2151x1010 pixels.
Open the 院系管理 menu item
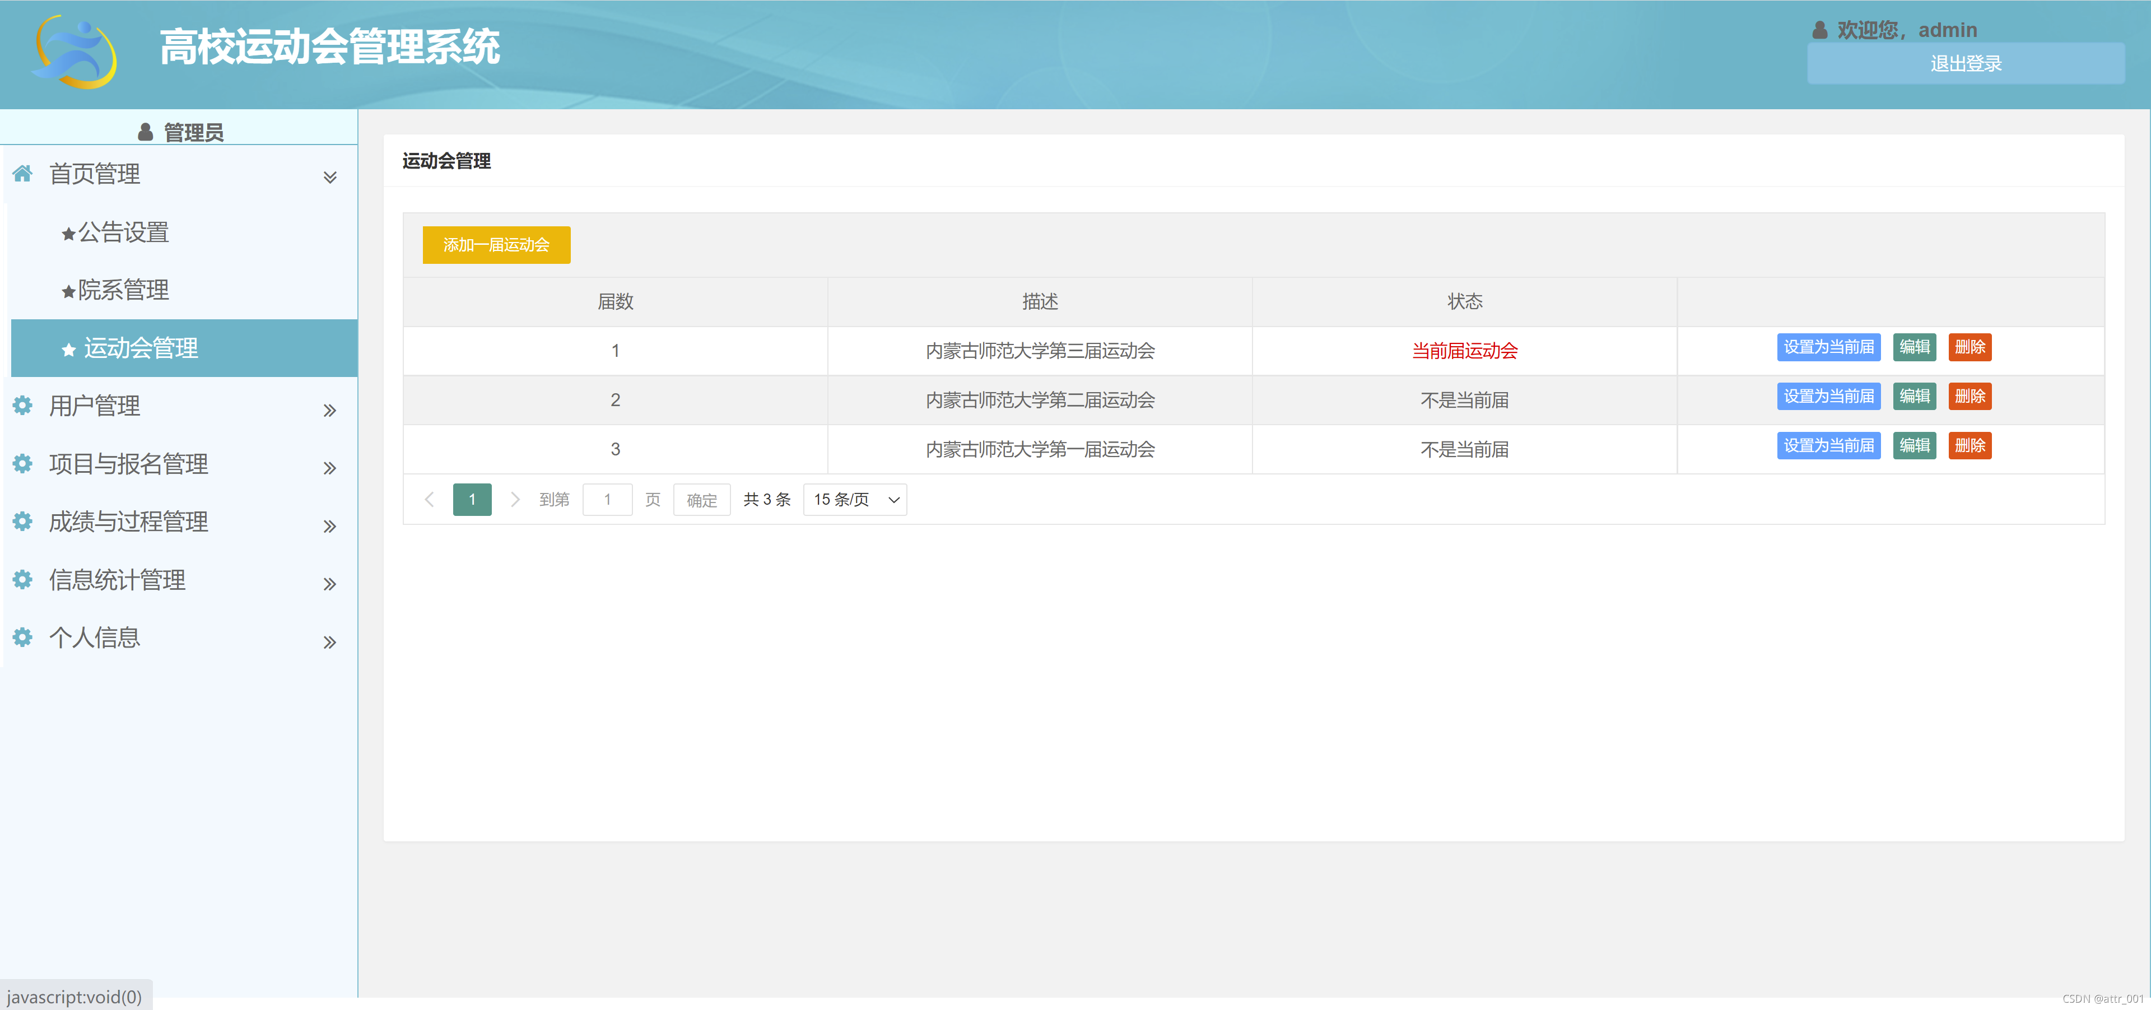coord(124,290)
